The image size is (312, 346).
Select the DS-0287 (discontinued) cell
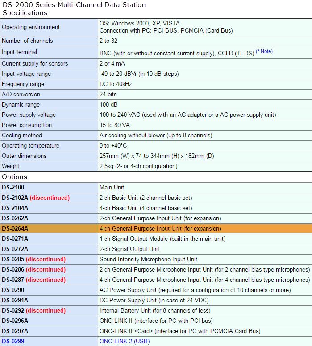click(49, 280)
